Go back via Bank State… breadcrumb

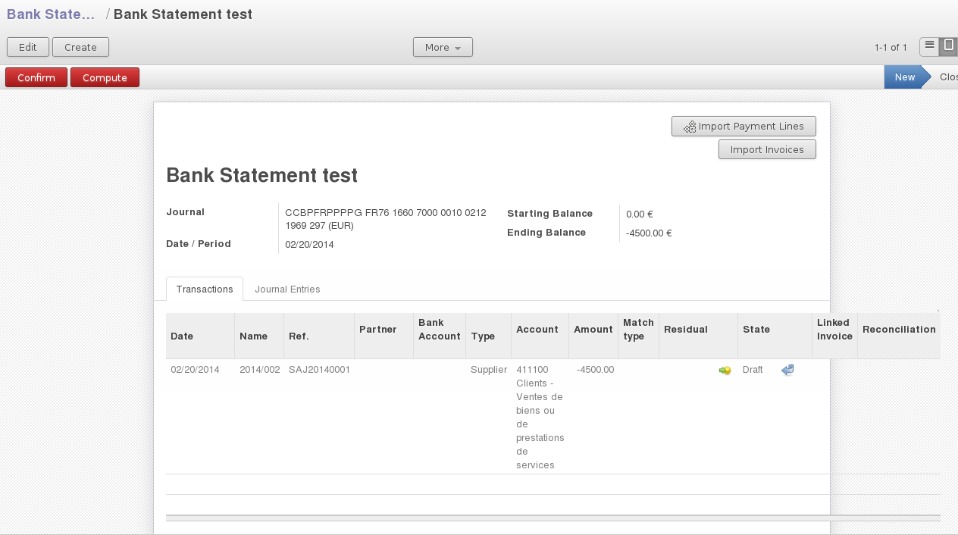52,14
